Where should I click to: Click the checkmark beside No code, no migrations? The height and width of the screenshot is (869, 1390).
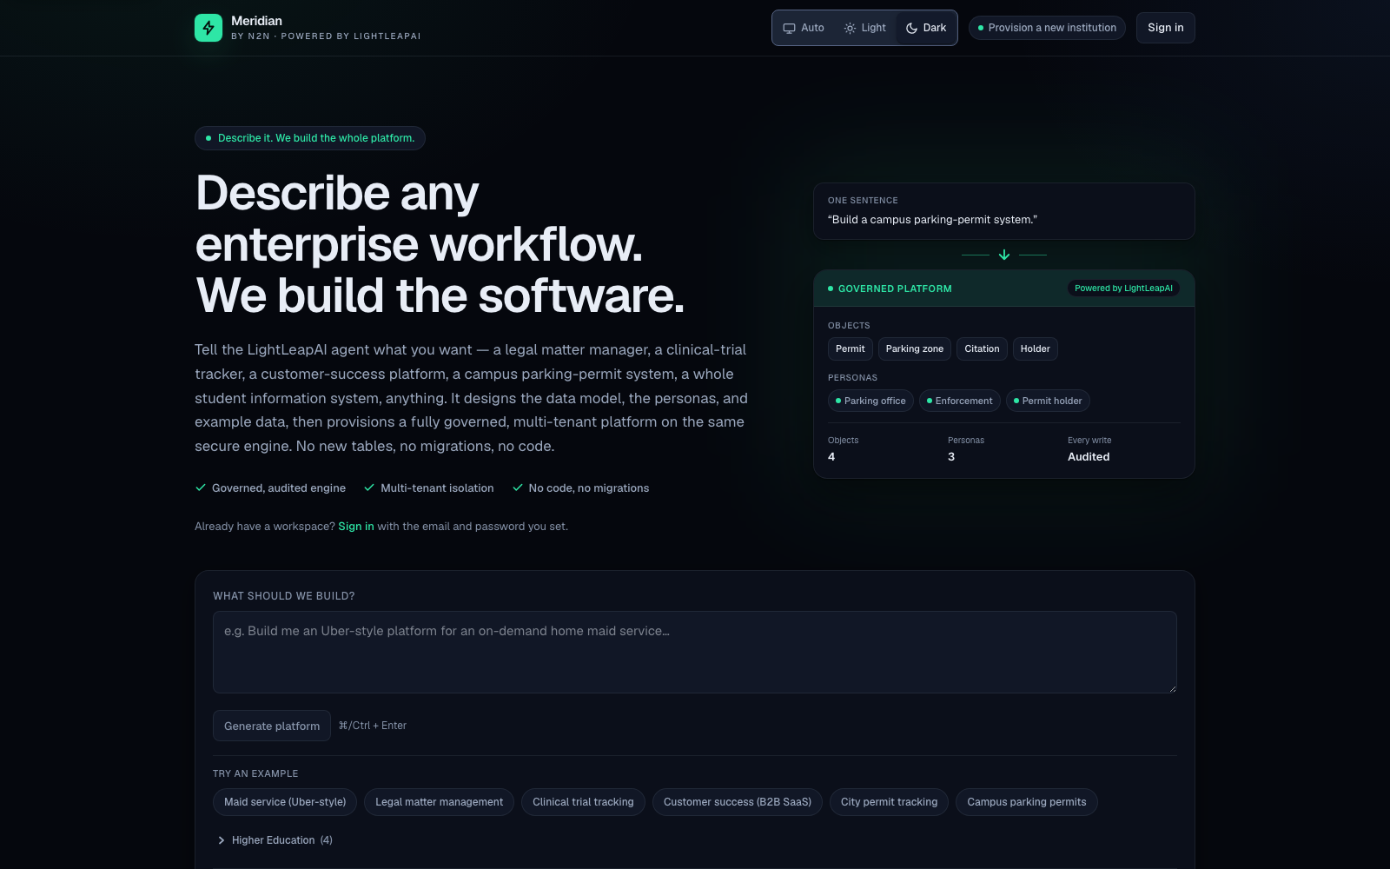point(518,488)
